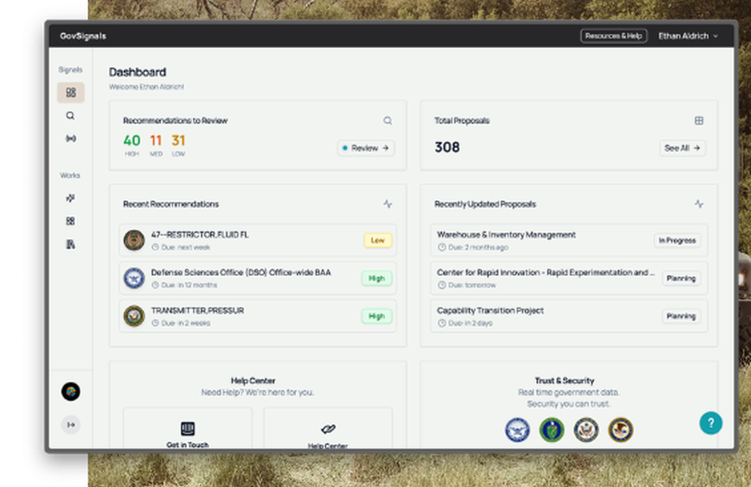The width and height of the screenshot is (751, 487).
Task: Click the Resources & Help button
Action: (614, 36)
